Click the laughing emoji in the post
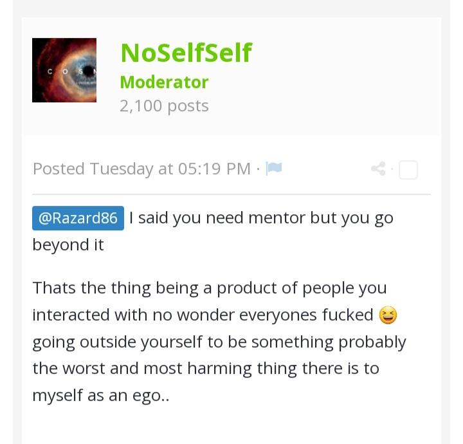The image size is (463, 444). (388, 315)
